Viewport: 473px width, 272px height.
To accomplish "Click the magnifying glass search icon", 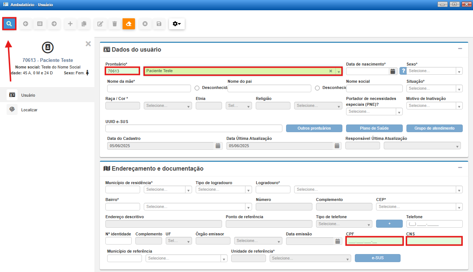I will click(x=9, y=24).
